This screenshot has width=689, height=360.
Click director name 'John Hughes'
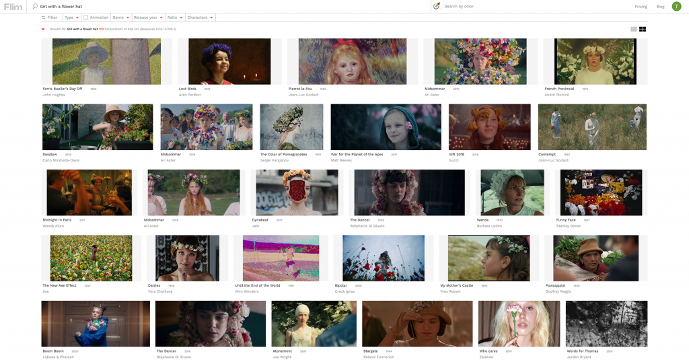[x=54, y=95]
